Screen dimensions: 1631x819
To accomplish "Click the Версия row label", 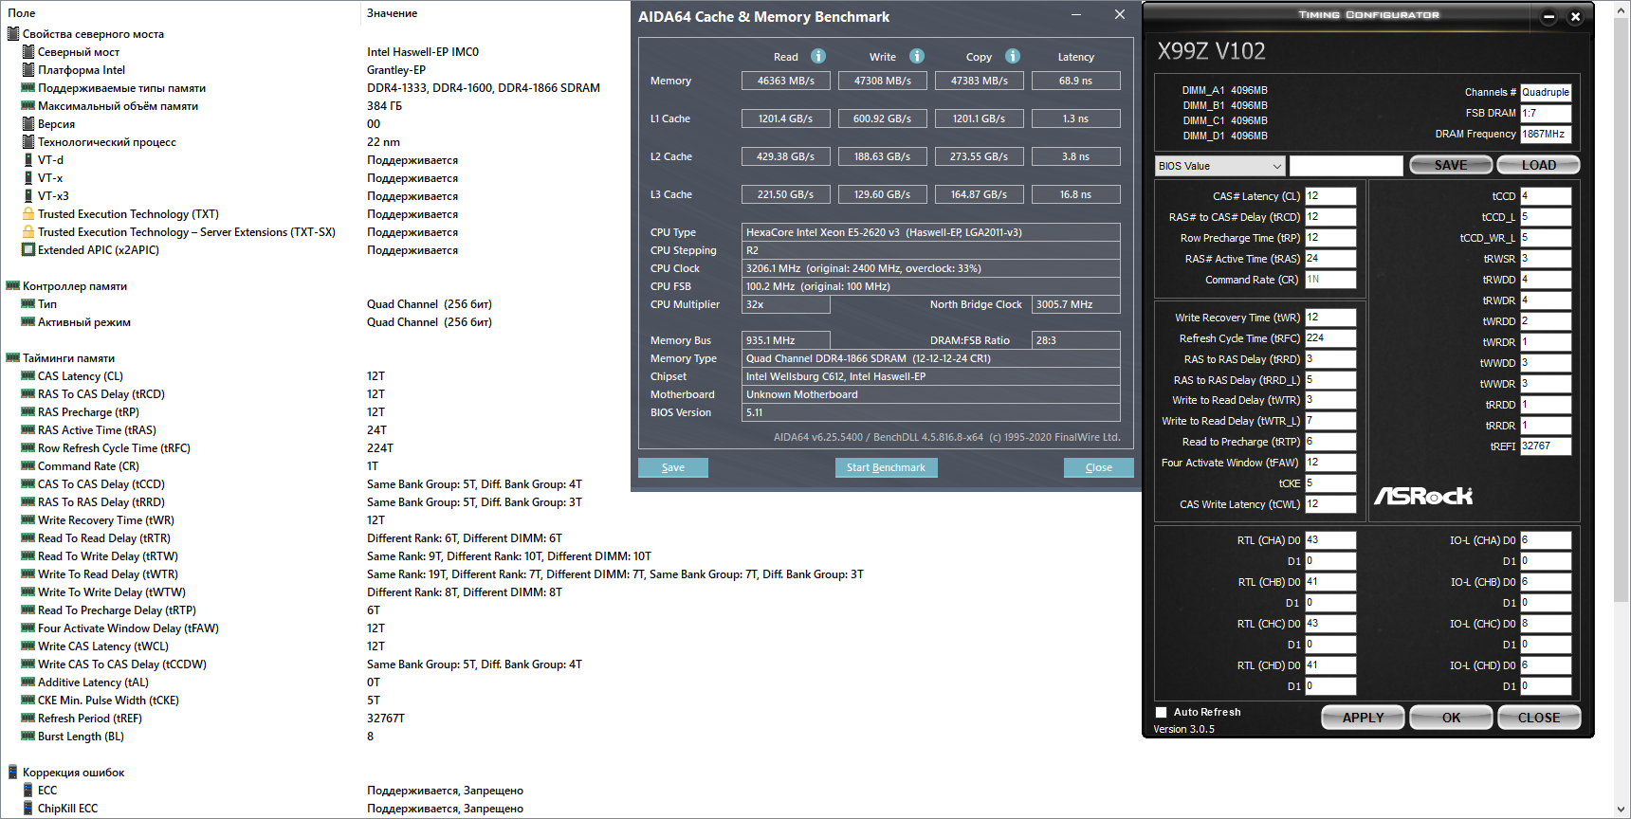I will (x=56, y=124).
